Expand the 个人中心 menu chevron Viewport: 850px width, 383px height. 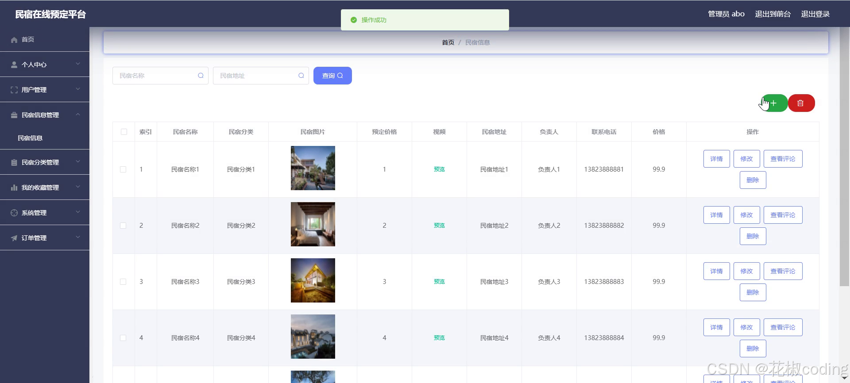(x=78, y=64)
